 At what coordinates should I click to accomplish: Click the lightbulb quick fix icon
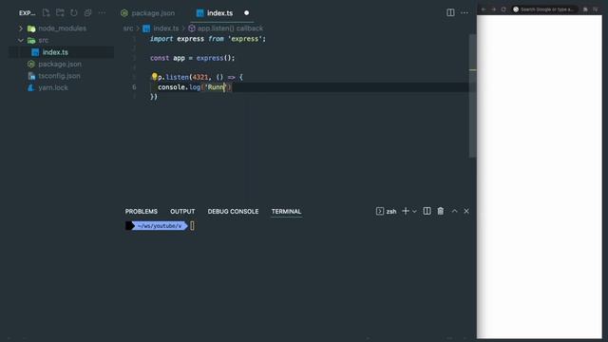[154, 76]
